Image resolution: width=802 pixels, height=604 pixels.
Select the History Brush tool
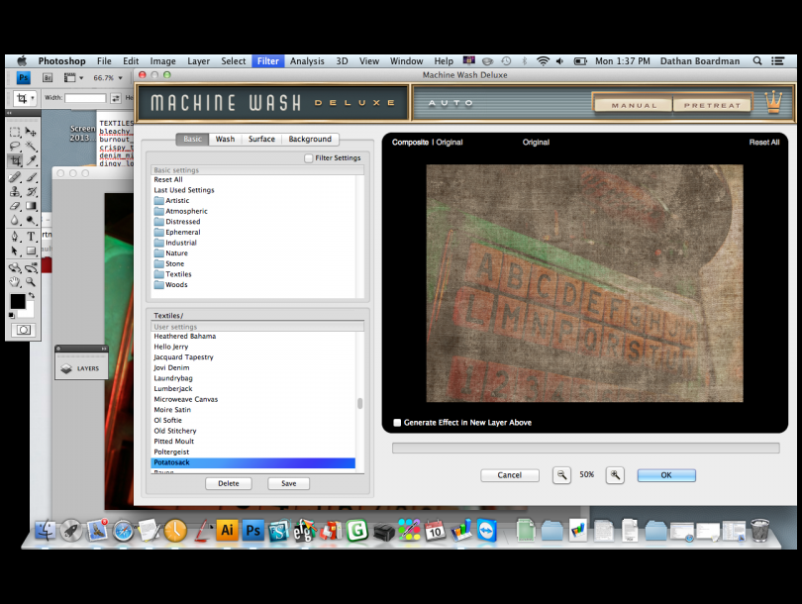pos(31,192)
